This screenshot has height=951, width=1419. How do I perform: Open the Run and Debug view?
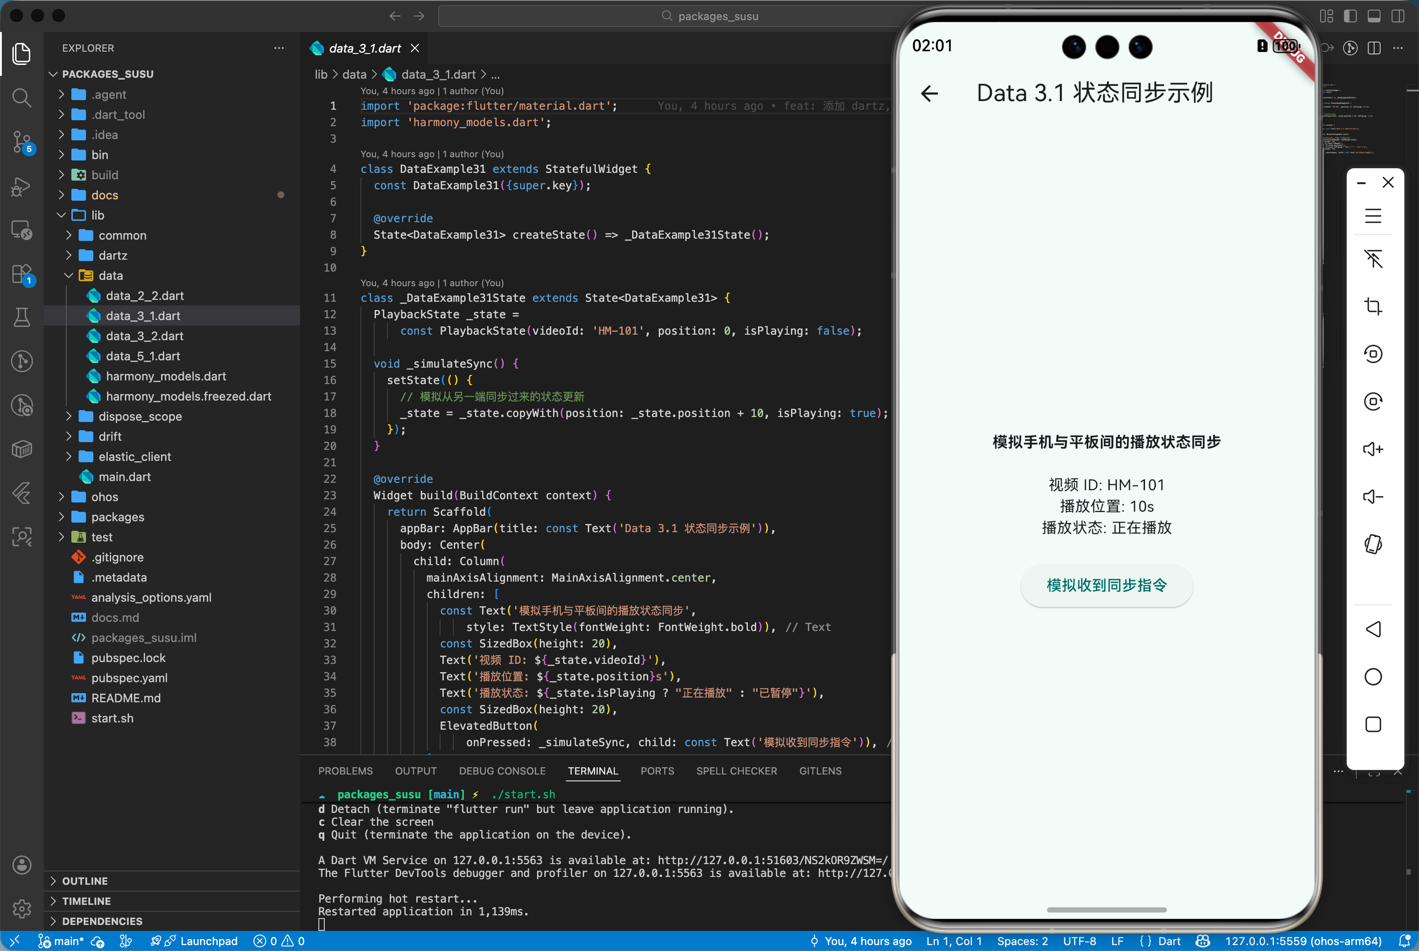coord(22,187)
